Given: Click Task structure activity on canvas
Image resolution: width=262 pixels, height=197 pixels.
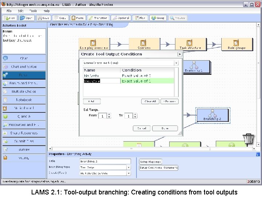Looking at the screenshot, I should 190,44.
